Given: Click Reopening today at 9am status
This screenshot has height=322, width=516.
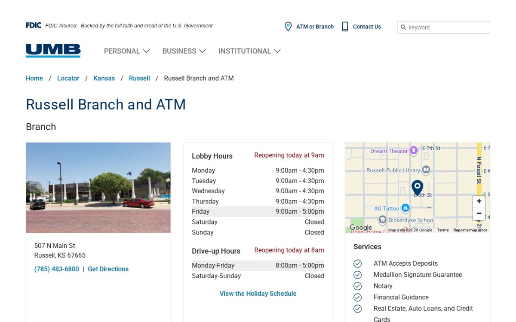Looking at the screenshot, I should point(289,155).
